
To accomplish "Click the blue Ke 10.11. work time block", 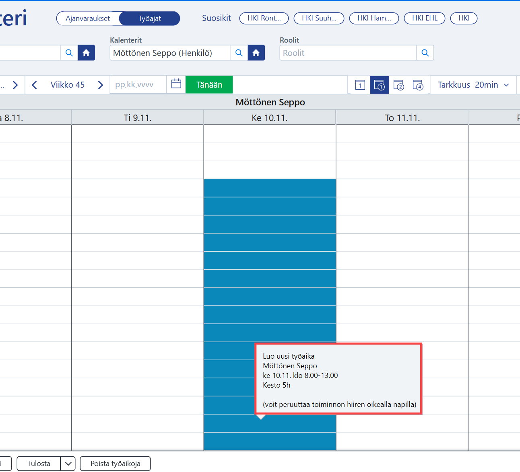I will click(x=270, y=257).
